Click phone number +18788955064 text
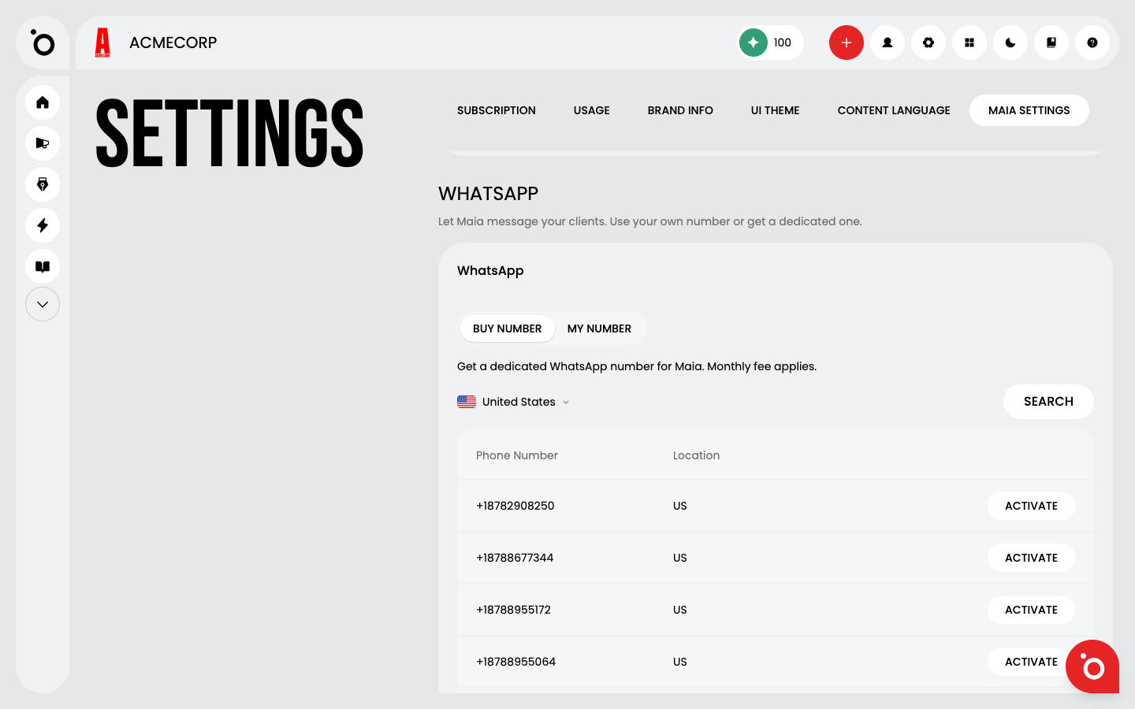This screenshot has width=1135, height=709. tap(516, 662)
